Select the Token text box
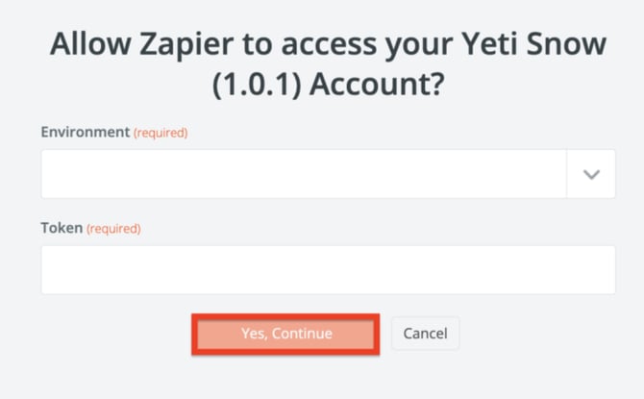The width and height of the screenshot is (644, 399). 328,269
